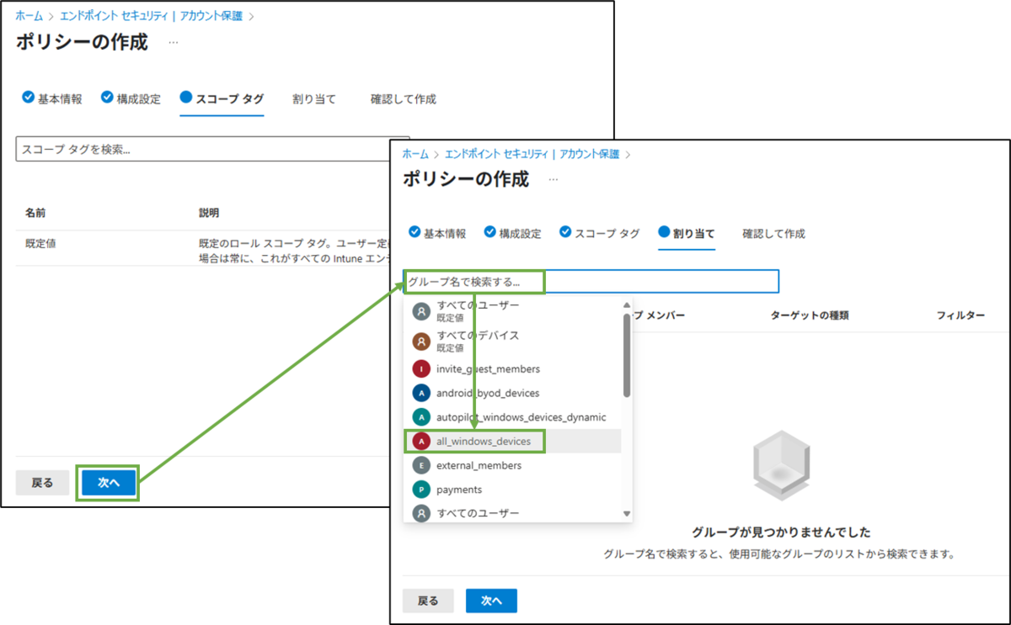Click the scope tag search field in back window
The height and width of the screenshot is (625, 1011).
click(x=212, y=149)
